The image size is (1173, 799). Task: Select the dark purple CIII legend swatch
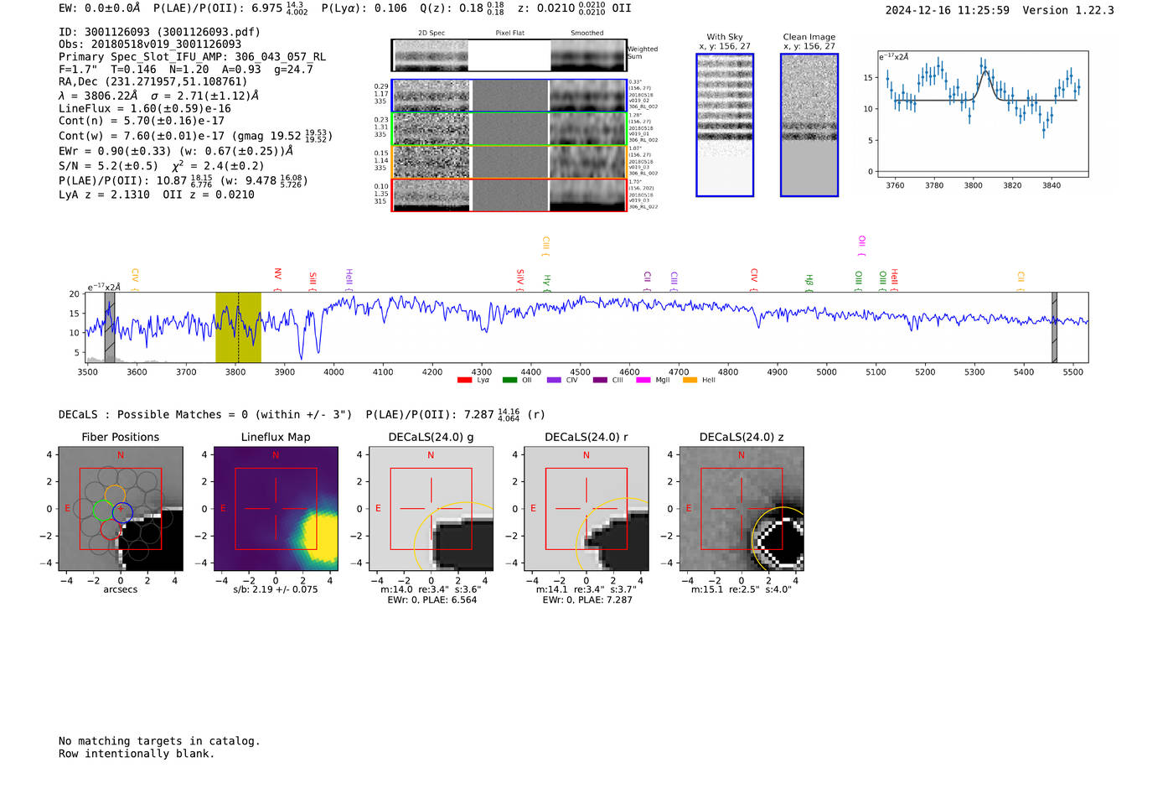[600, 381]
